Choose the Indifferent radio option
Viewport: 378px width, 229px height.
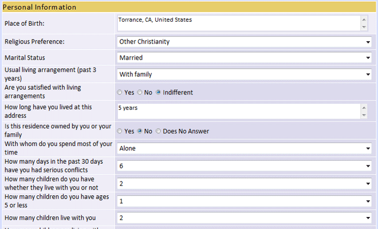159,92
